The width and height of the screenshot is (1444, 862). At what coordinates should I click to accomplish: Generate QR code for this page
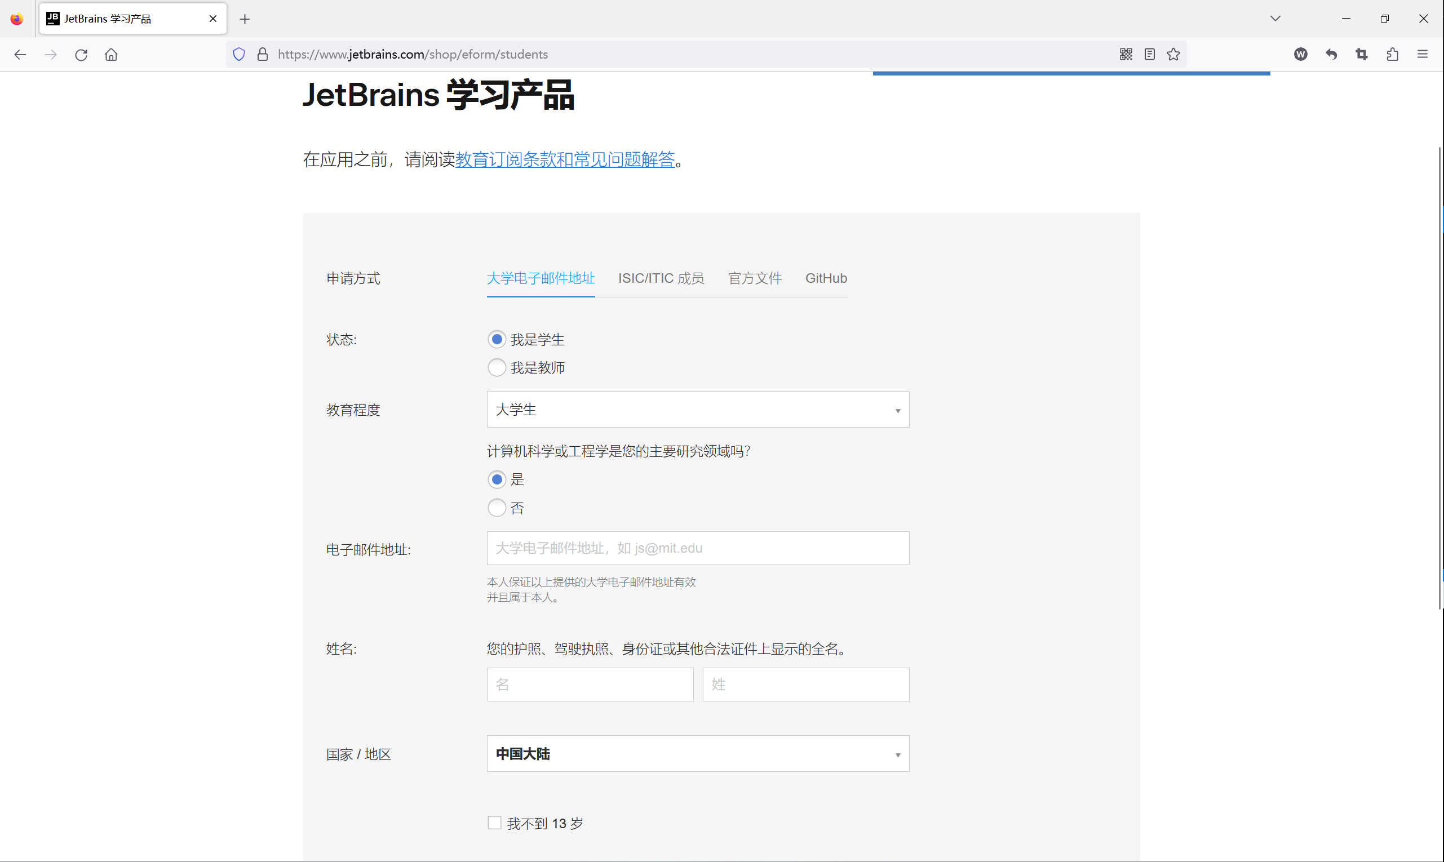coord(1126,55)
